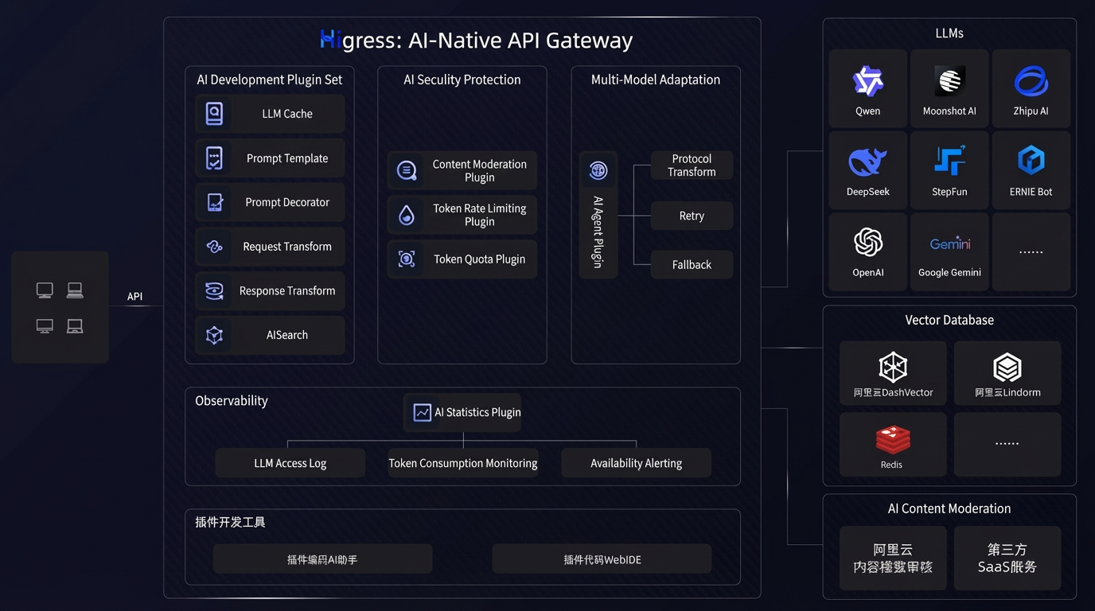Select the Fallback box

click(x=692, y=265)
